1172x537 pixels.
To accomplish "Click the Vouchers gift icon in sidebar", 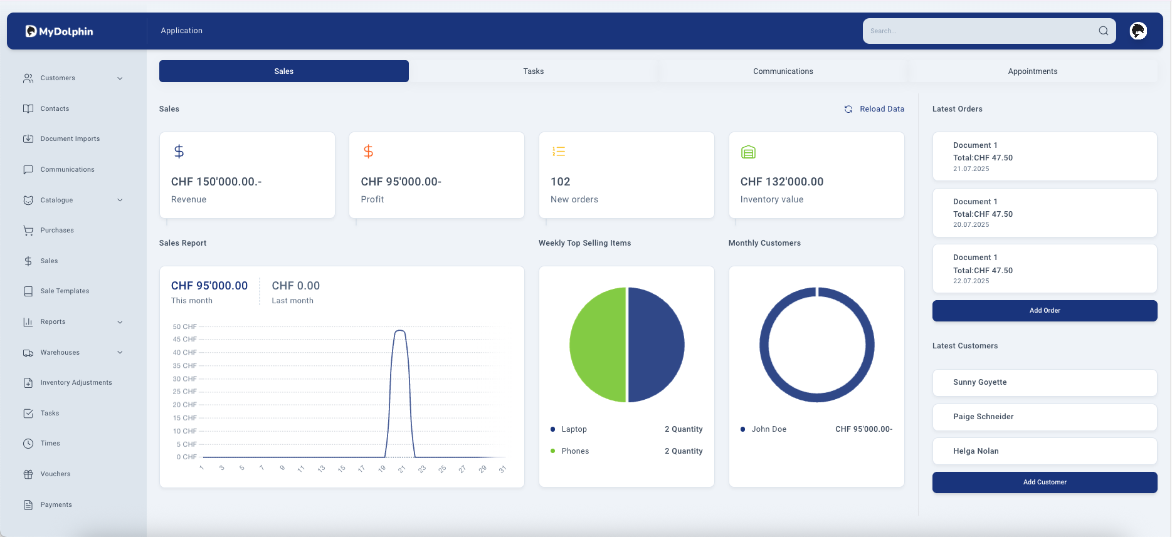I will click(x=28, y=474).
